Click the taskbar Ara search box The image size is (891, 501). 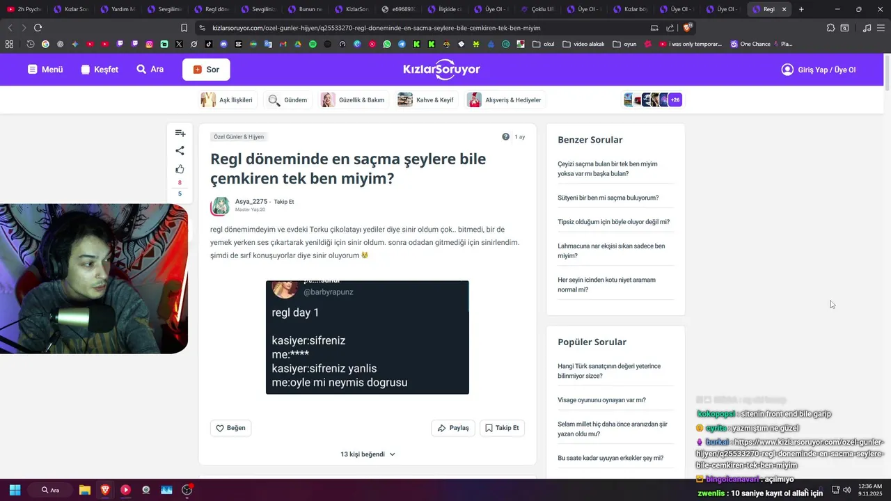pos(50,490)
